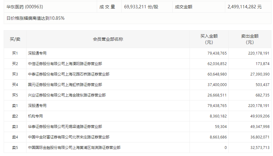Click buy amount 79,438,765 in 买1 row
Image resolution: width=273 pixels, height=156 pixels.
point(217,53)
